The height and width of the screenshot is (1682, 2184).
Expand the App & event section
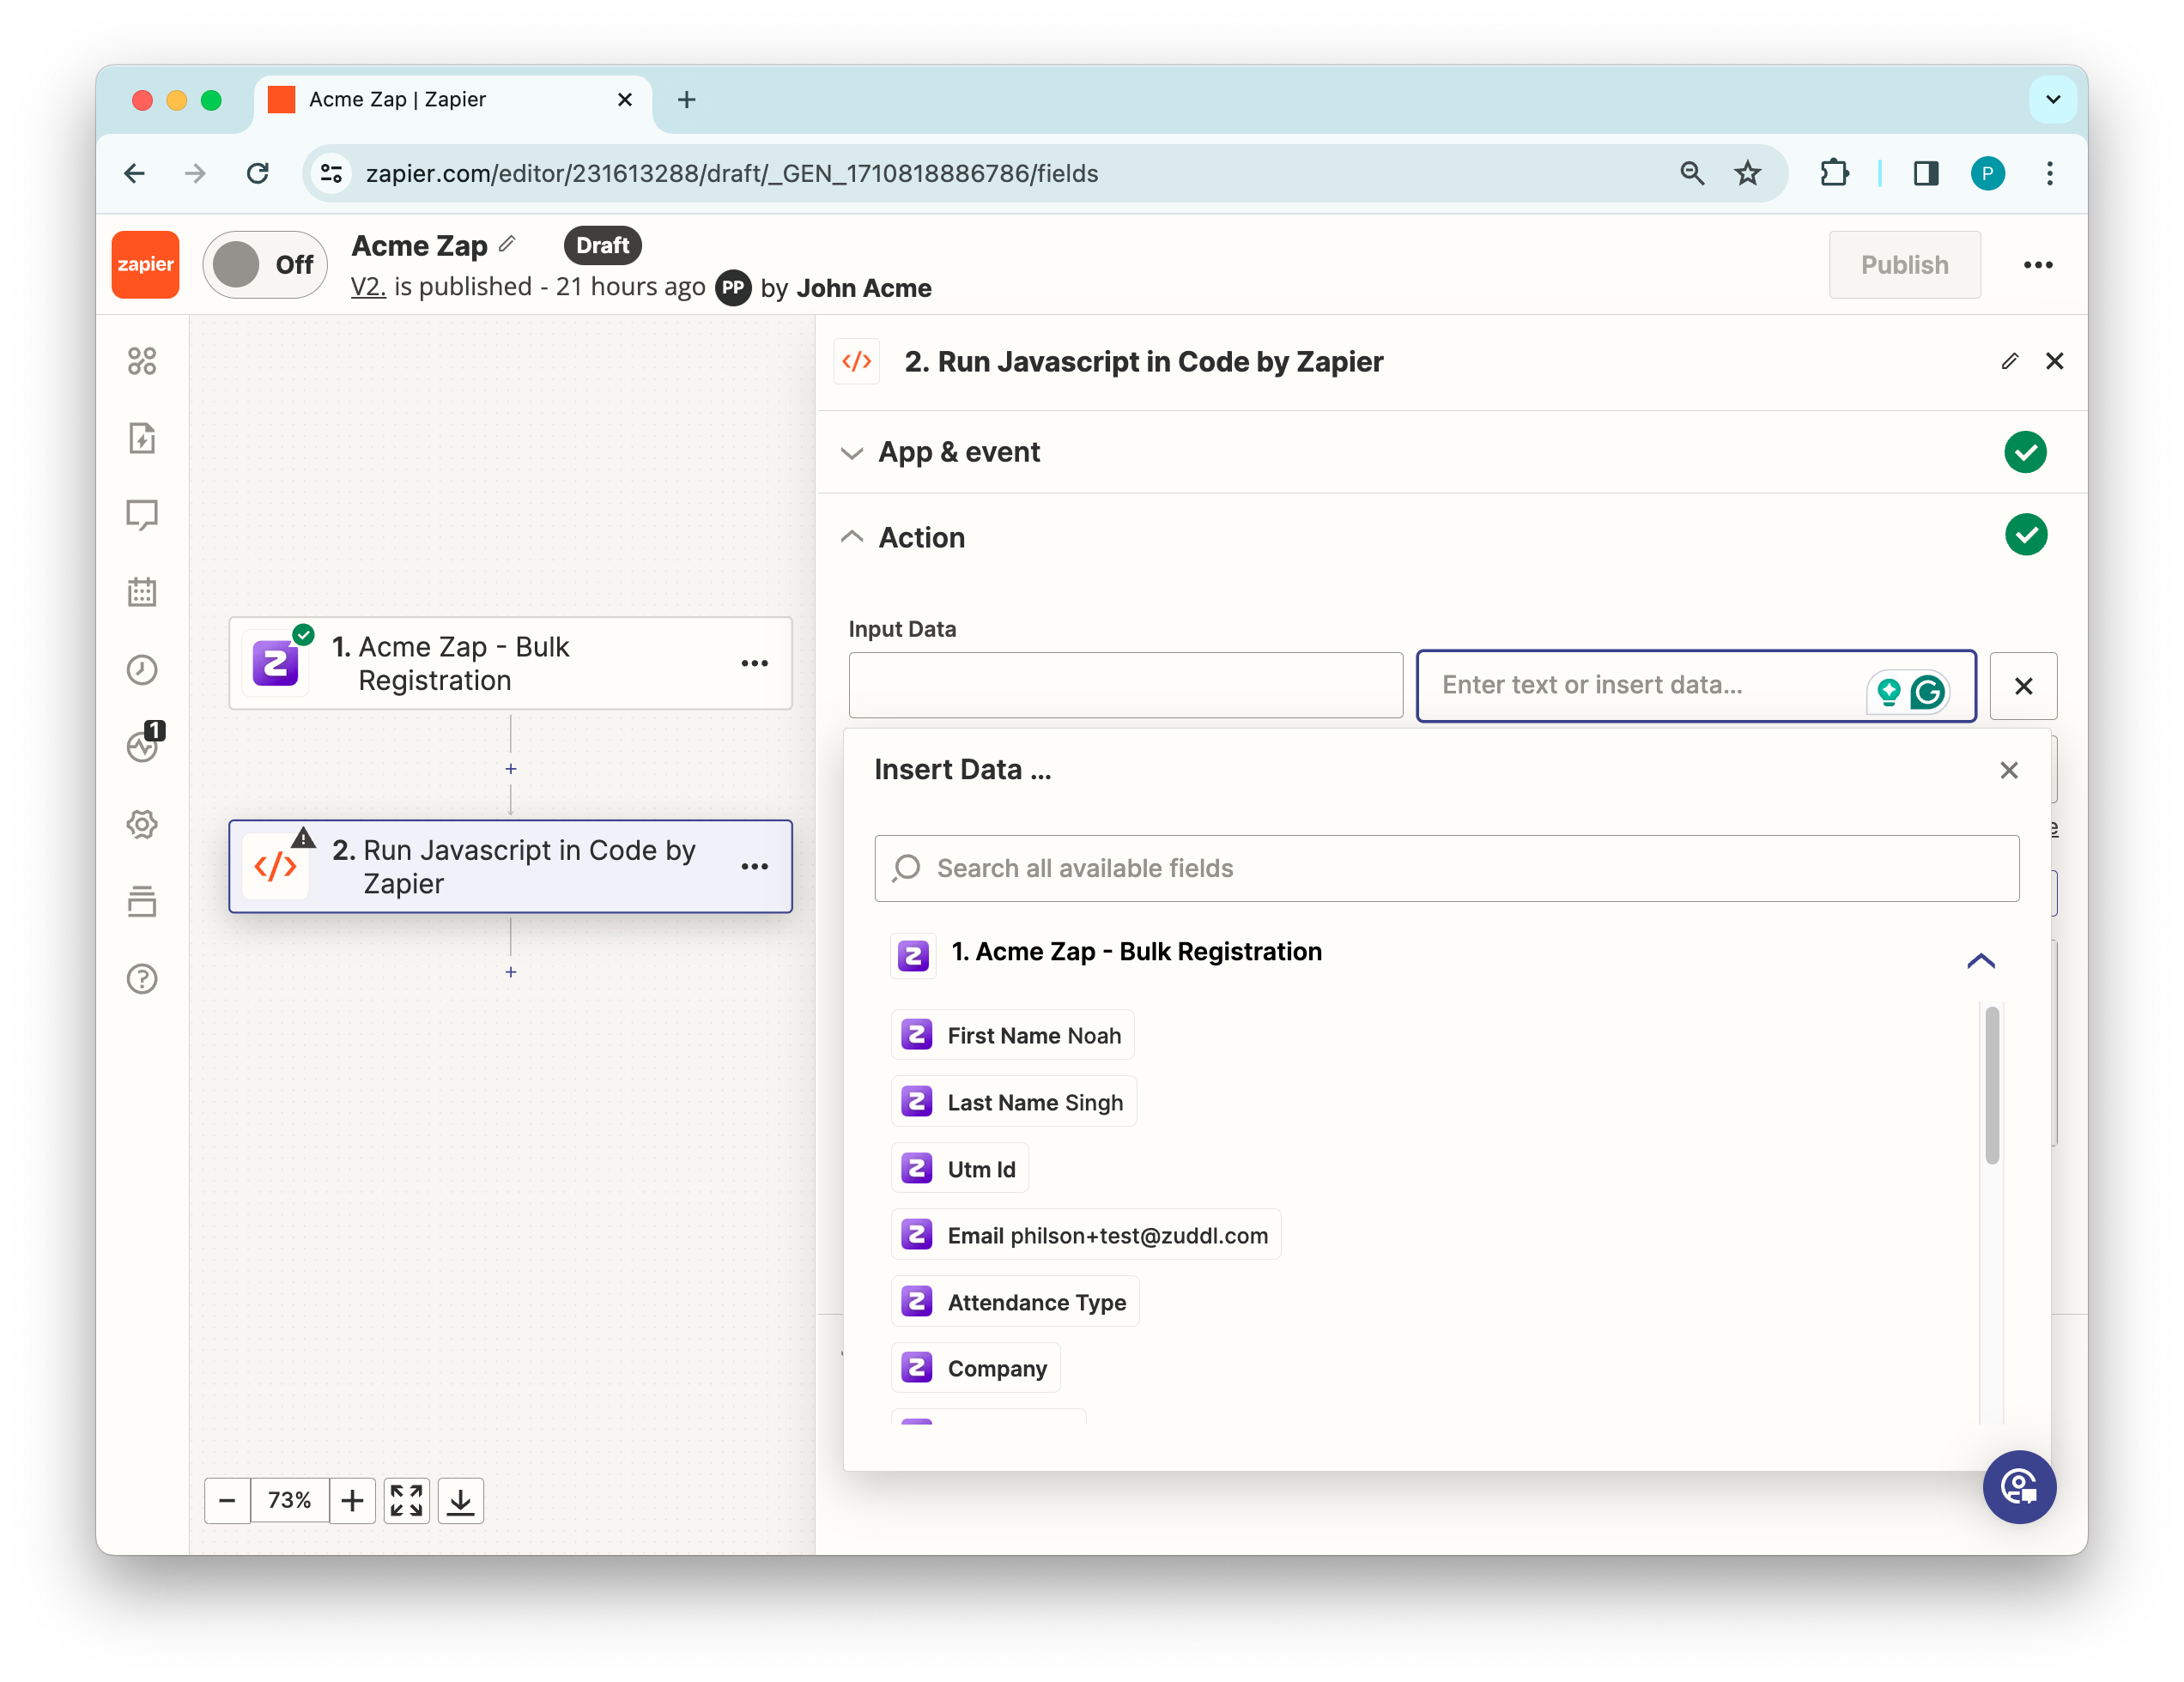click(959, 453)
